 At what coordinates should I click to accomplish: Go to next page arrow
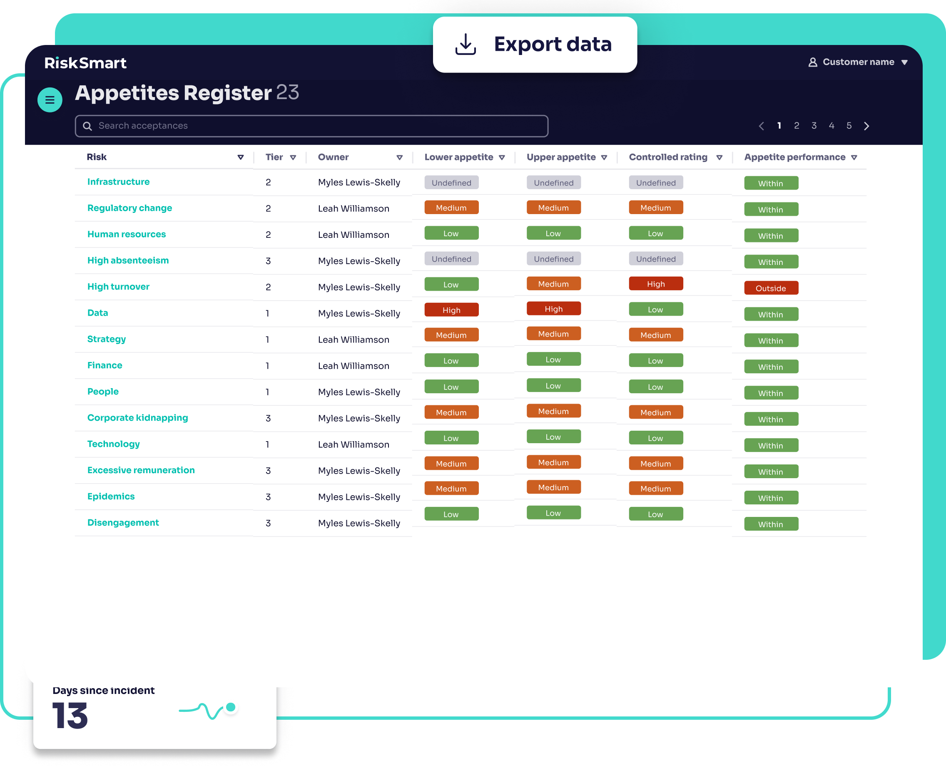click(866, 126)
